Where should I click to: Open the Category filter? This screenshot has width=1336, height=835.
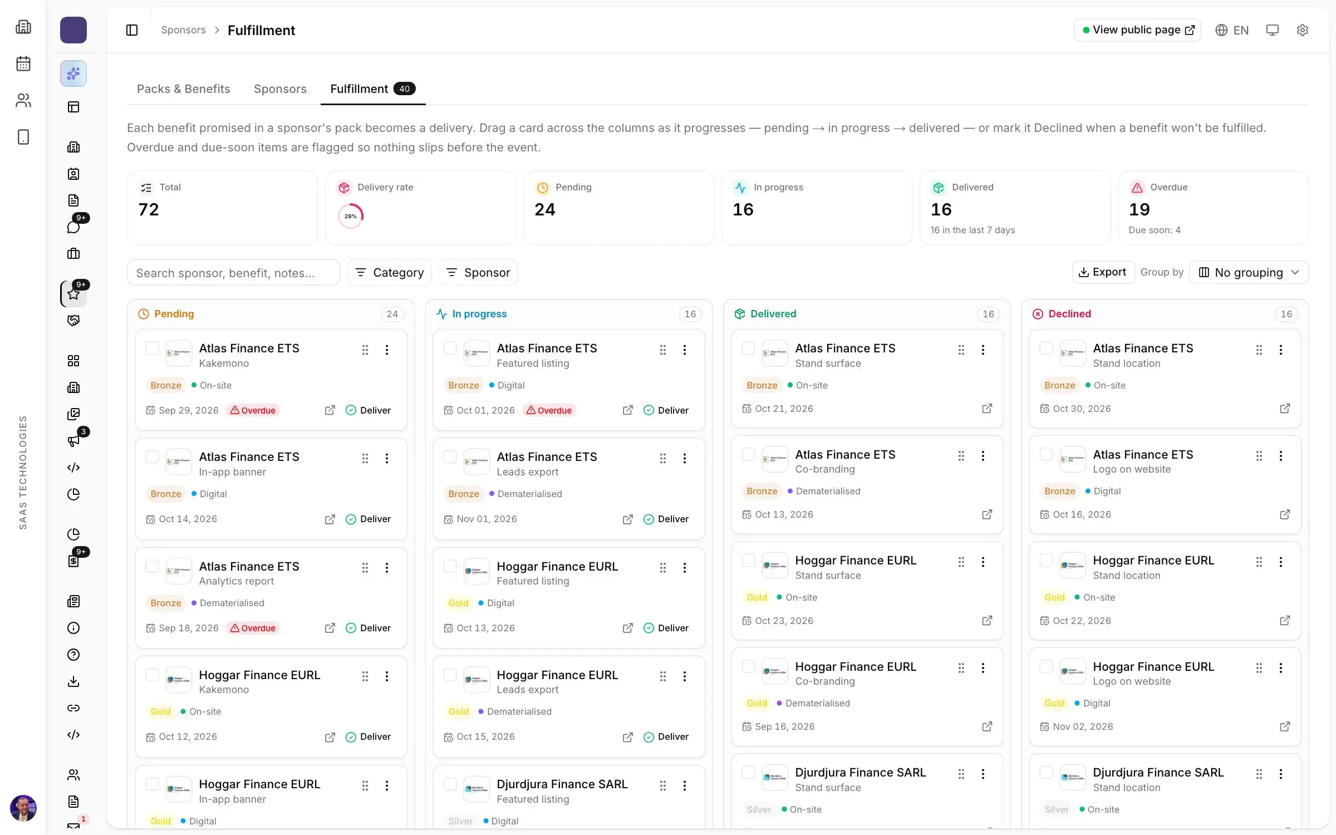click(x=390, y=272)
